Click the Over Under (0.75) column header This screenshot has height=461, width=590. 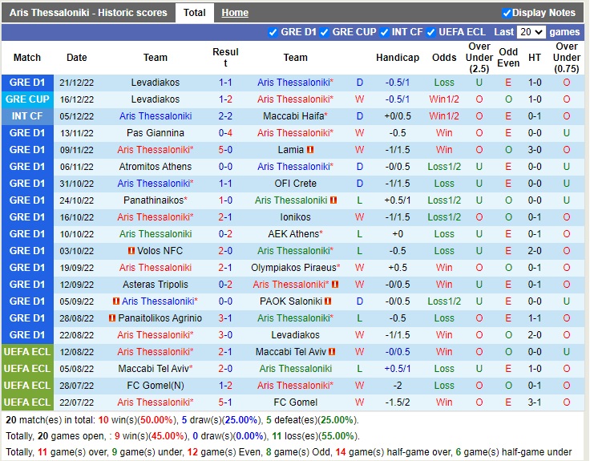(567, 58)
